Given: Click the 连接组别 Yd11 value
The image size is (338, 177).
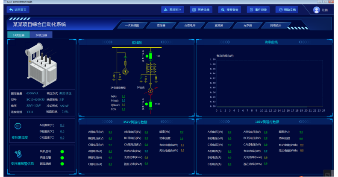Looking at the screenshot, I should coord(30,112).
